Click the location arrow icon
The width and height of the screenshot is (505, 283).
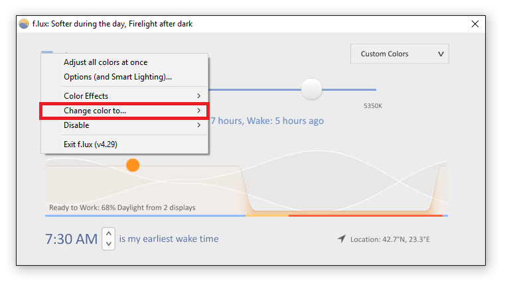(341, 239)
